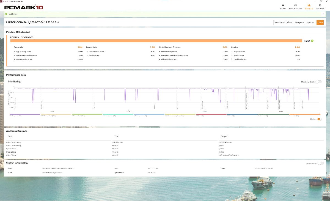This screenshot has height=201, width=330.
Task: Click the View Result Online button
Action: [283, 23]
